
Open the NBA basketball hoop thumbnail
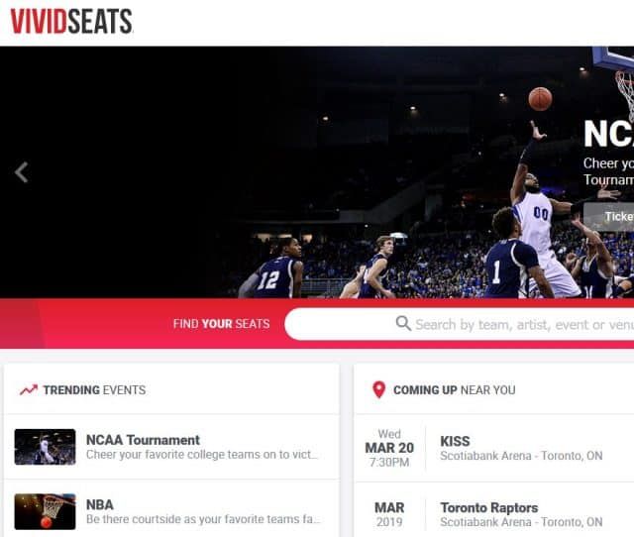click(45, 511)
